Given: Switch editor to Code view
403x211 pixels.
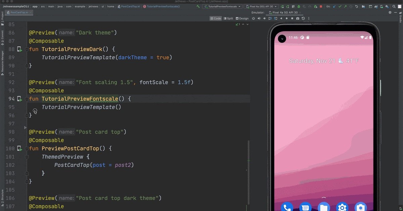Looking at the screenshot, I should (x=216, y=18).
